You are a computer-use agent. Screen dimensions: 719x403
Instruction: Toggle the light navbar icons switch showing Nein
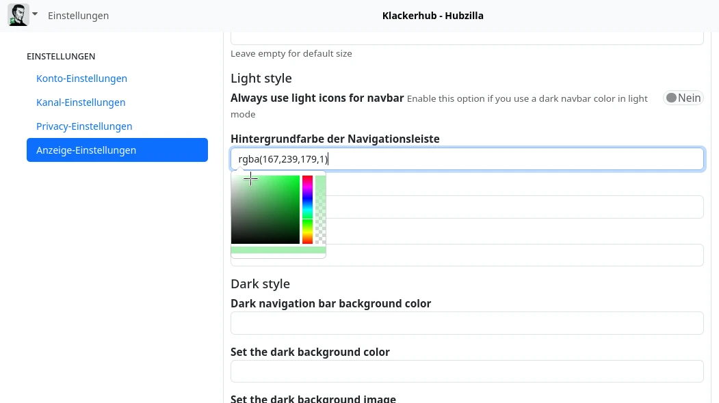click(683, 98)
